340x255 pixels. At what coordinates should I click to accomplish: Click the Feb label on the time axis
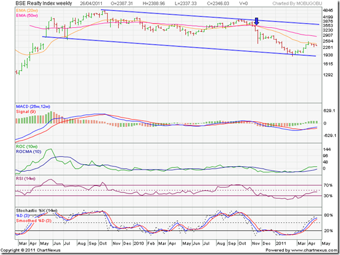coord(151,244)
